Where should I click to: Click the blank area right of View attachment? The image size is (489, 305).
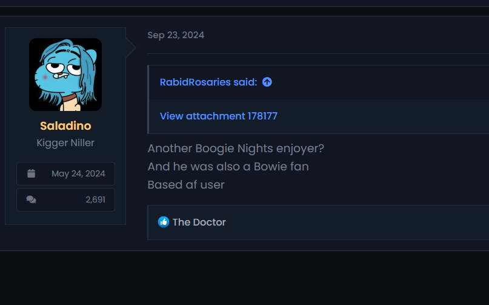[382, 116]
